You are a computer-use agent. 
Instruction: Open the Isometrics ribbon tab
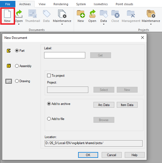click(101, 4)
